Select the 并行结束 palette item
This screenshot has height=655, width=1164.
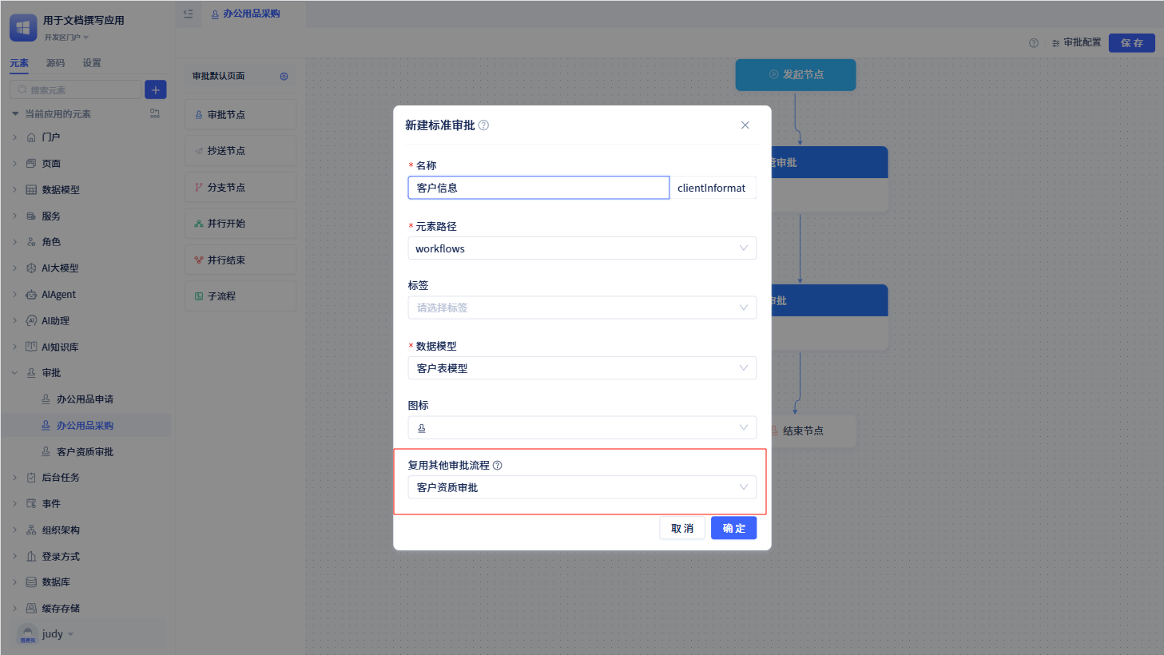pyautogui.click(x=240, y=260)
